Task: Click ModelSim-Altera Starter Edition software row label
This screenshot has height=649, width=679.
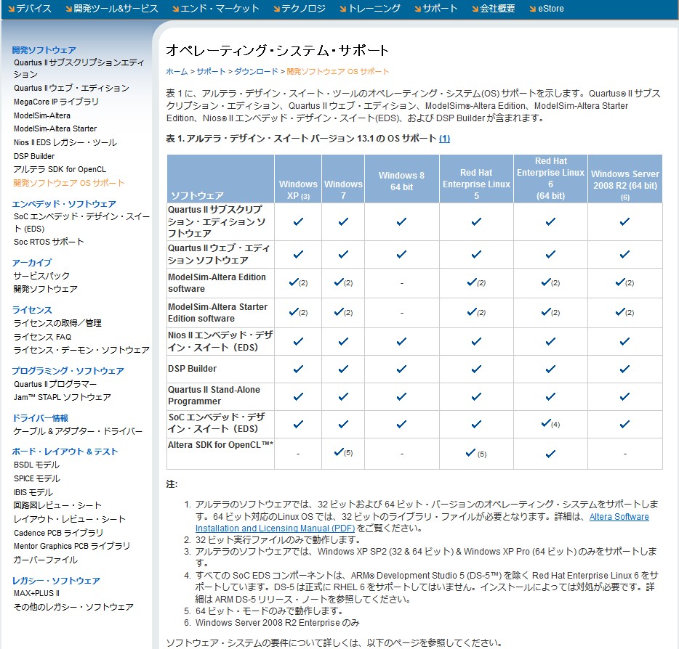Action: [218, 313]
